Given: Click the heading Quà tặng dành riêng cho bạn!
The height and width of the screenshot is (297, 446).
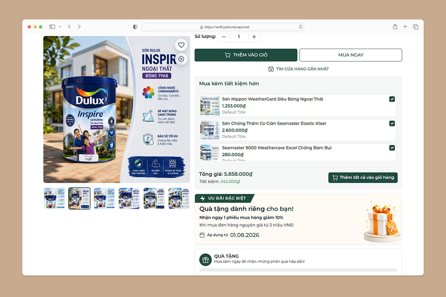Looking at the screenshot, I should click(x=246, y=209).
